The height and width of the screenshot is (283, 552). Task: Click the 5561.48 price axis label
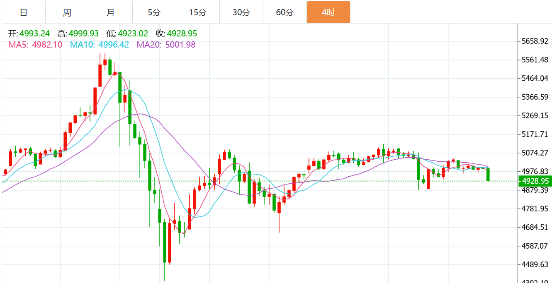coord(535,60)
